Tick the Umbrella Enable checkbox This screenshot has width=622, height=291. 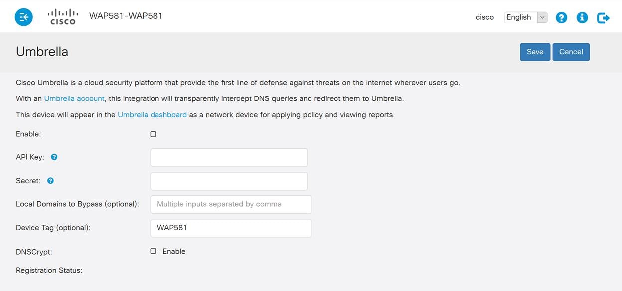coord(154,134)
